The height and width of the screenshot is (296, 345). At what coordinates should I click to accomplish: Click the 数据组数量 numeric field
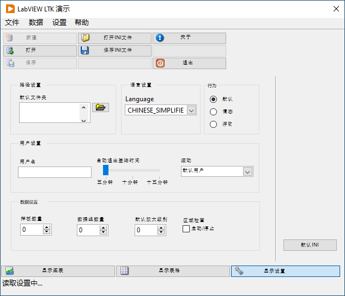click(88, 230)
